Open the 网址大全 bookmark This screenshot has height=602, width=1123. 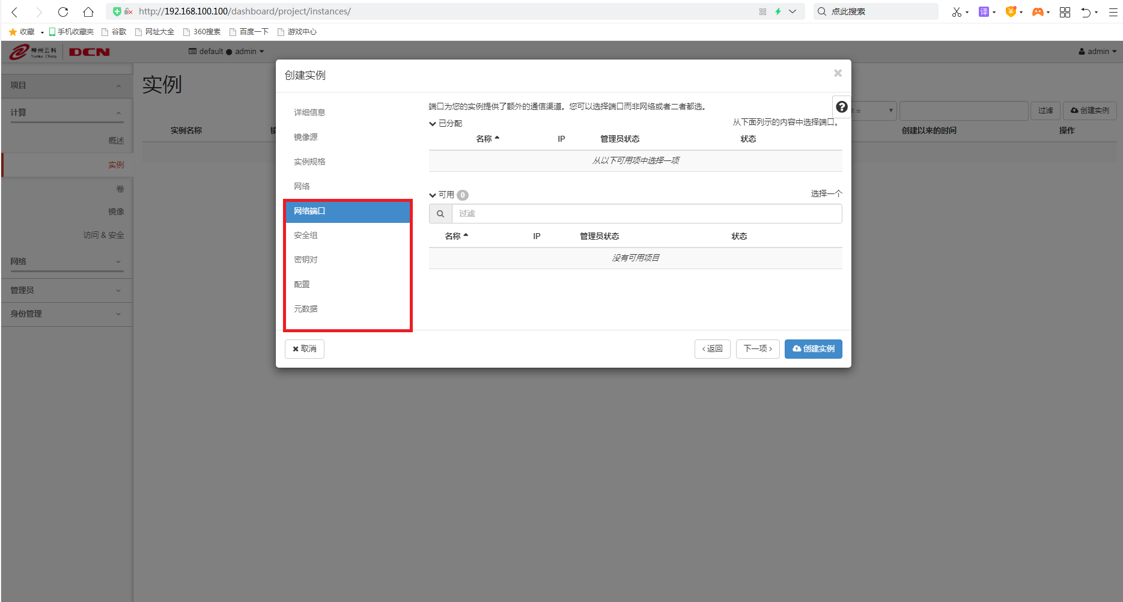154,32
